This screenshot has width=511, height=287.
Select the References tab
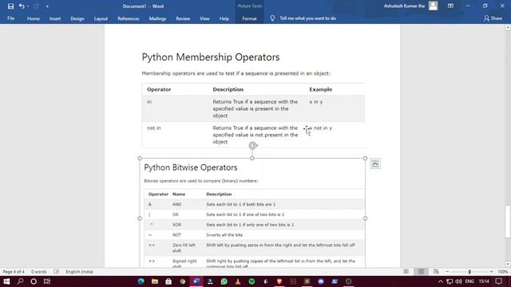pyautogui.click(x=129, y=18)
